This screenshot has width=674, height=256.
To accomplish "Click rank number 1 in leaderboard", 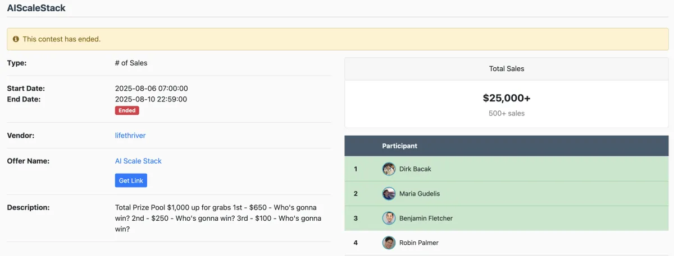I will 356,169.
